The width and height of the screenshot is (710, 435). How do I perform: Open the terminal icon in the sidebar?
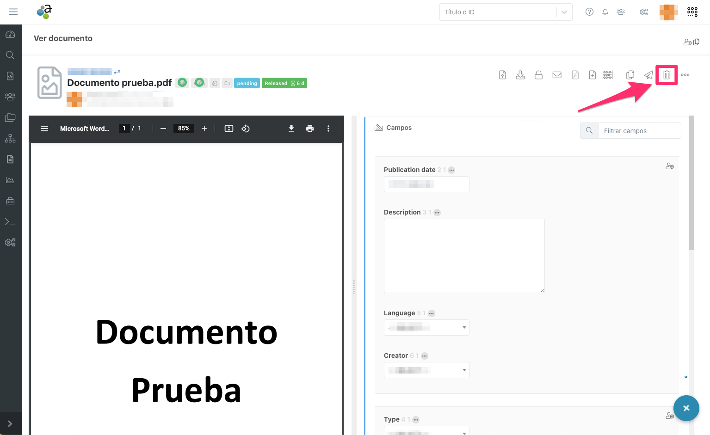[x=10, y=221]
